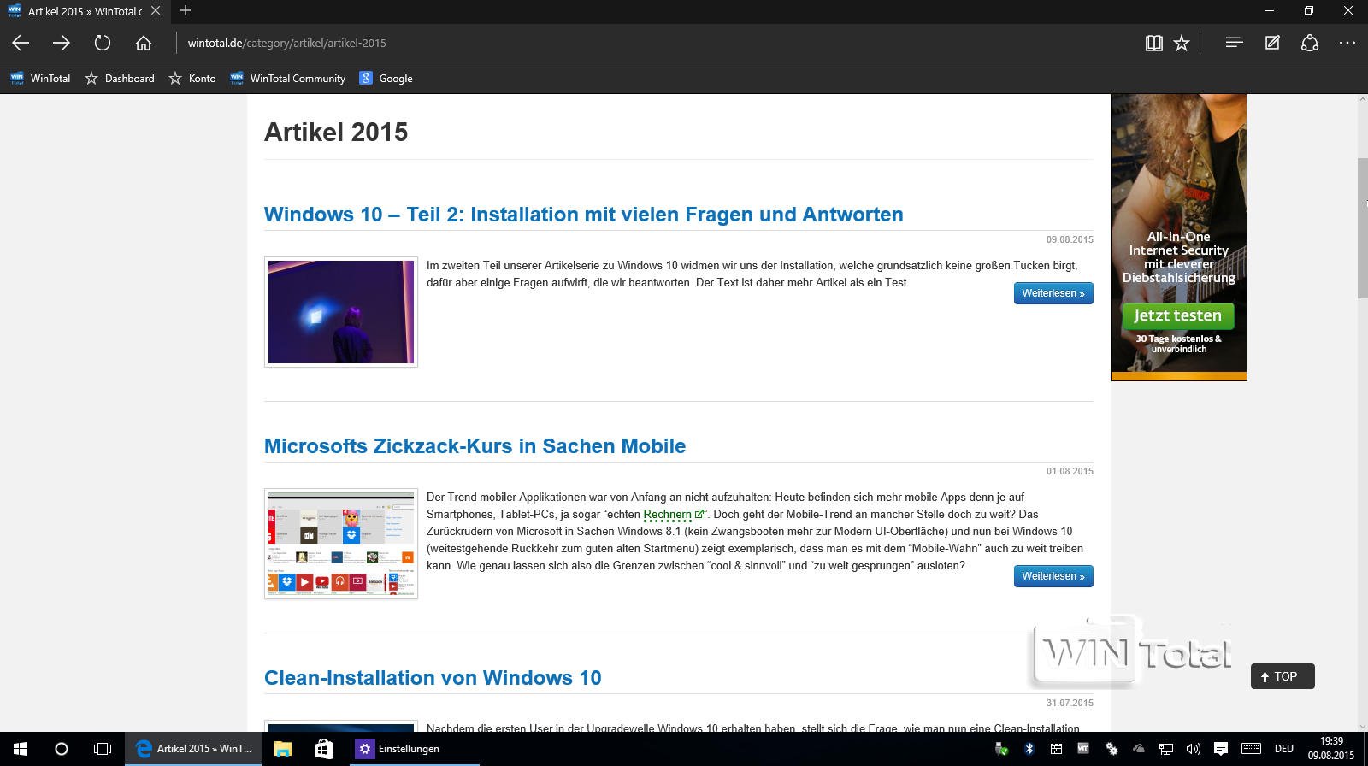1368x766 pixels.
Task: Click the DEU input language indicator
Action: pos(1284,749)
